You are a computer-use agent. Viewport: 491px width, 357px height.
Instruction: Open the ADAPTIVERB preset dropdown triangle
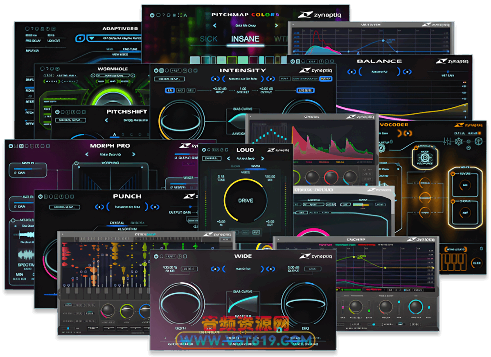[91, 38]
